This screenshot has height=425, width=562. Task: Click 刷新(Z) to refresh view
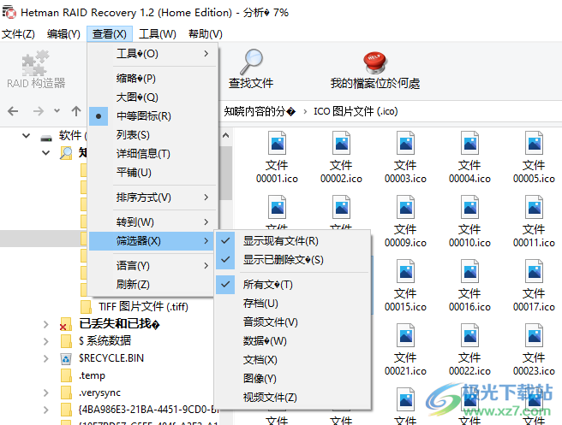[x=152, y=285]
